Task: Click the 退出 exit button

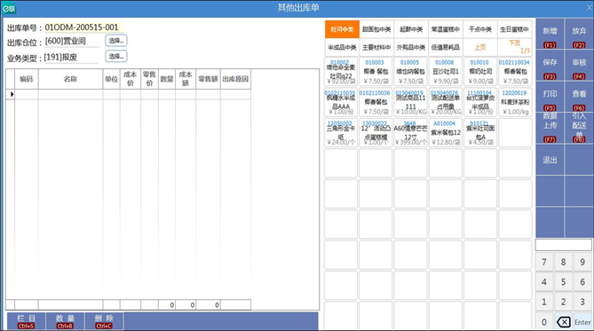Action: [550, 160]
